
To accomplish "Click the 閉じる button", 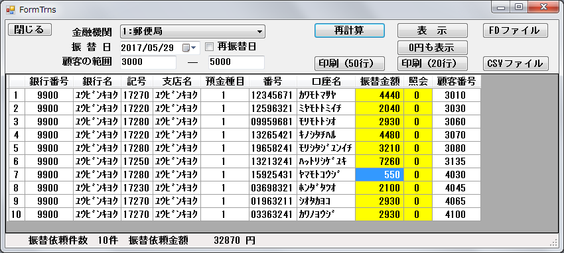I will point(30,29).
